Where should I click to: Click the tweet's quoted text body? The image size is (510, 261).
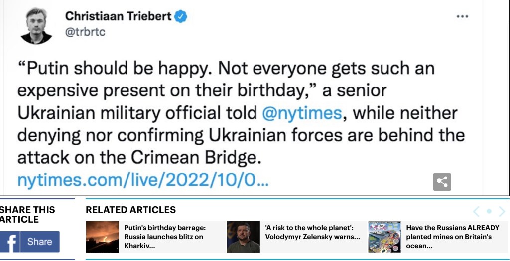click(x=239, y=112)
